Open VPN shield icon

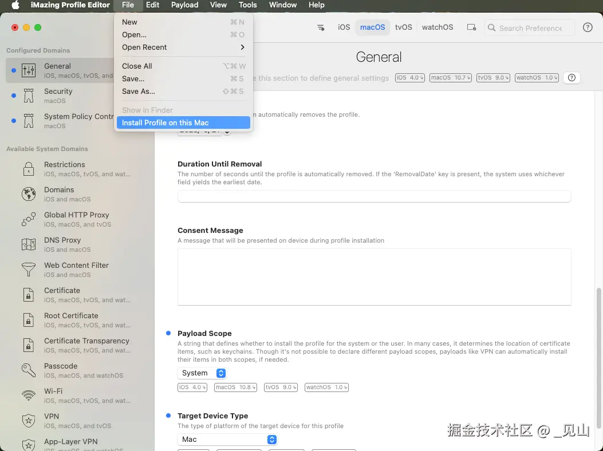coord(29,421)
